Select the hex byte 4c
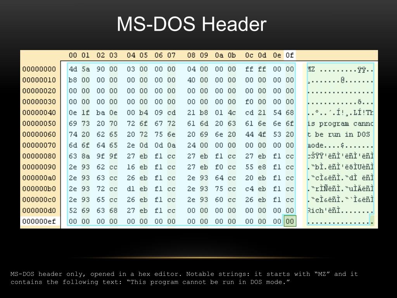This screenshot has height=298, width=397. pyautogui.click(x=232, y=113)
